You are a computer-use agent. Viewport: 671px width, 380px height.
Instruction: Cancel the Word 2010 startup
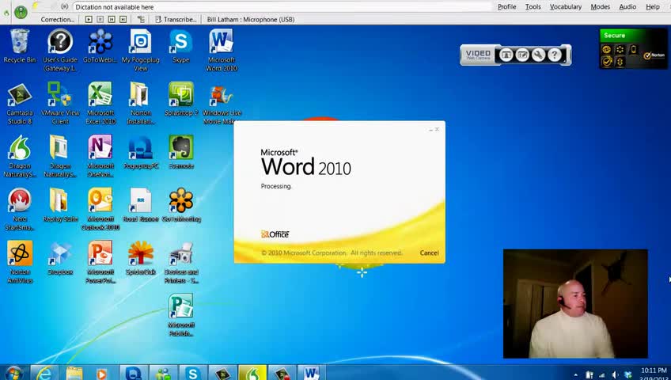429,253
